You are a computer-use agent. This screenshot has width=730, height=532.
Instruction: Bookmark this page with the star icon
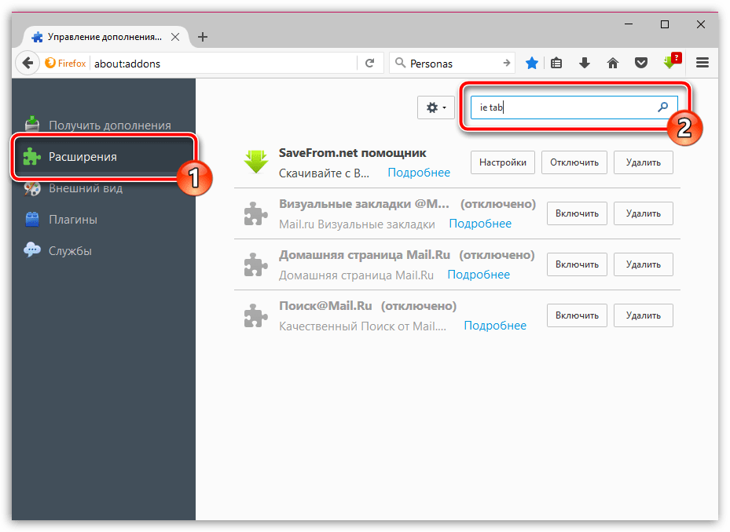point(531,64)
